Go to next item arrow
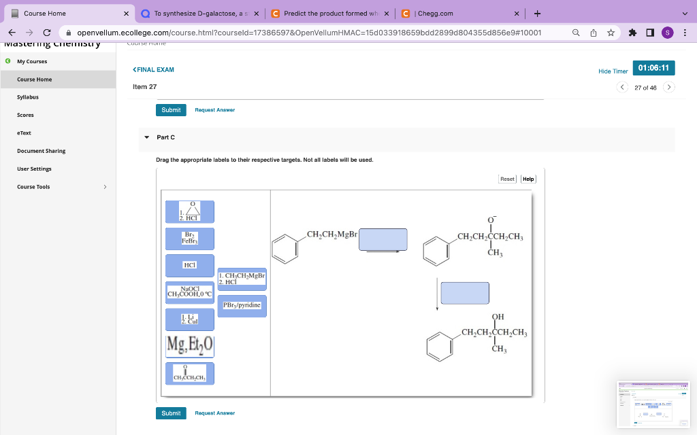The image size is (697, 435). click(x=669, y=87)
